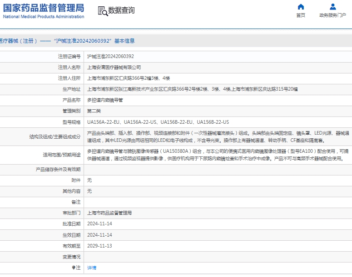Click product name 多腔道内窥镜导管
This screenshot has width=352, height=277.
(105, 100)
